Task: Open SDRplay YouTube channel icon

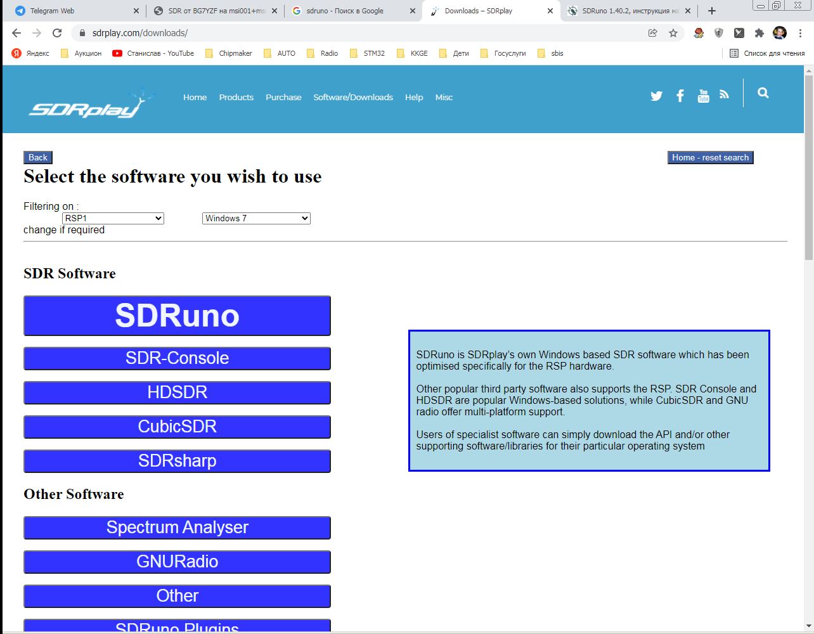Action: [x=703, y=96]
